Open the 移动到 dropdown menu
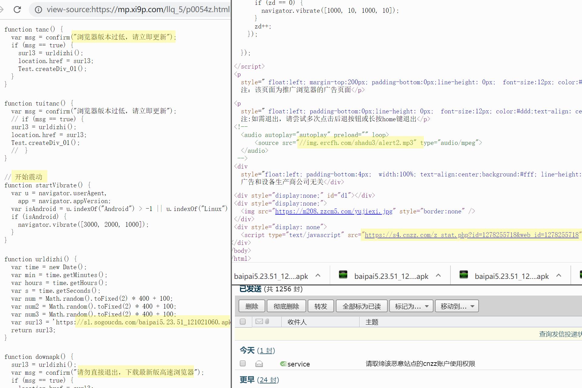Image resolution: width=582 pixels, height=388 pixels. (x=457, y=306)
